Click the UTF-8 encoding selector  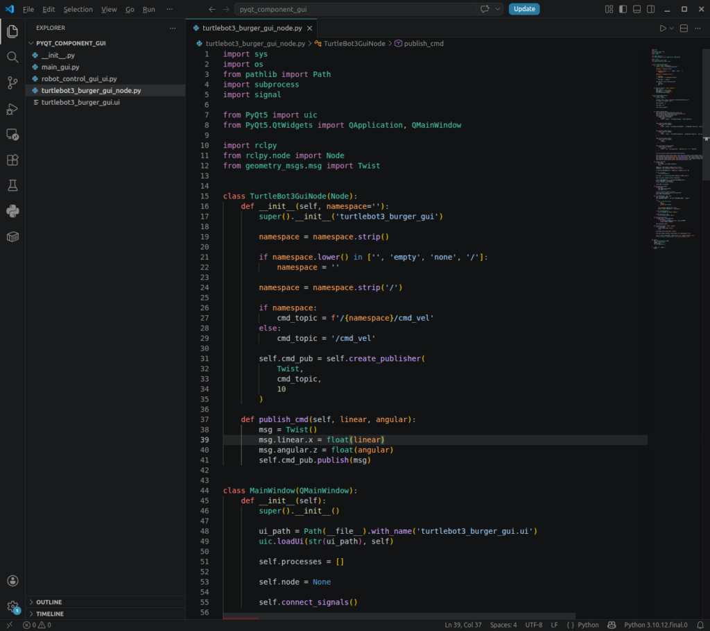pos(533,625)
